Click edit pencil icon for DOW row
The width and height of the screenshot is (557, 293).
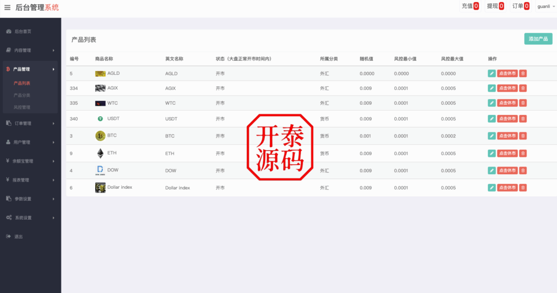[492, 170]
